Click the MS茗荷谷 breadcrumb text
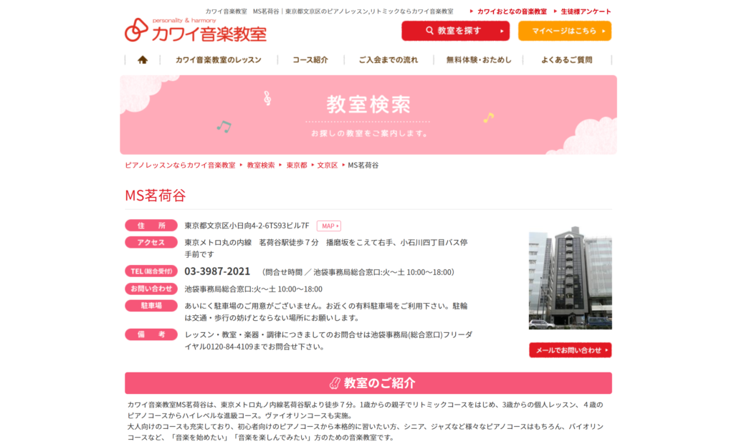Screen dimensions: 734x444 coord(363,165)
